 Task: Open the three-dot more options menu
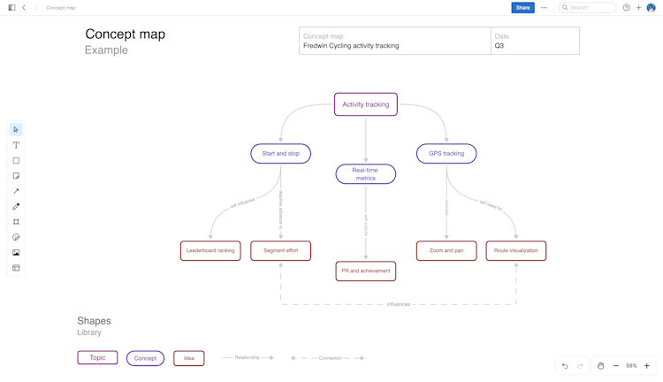pyautogui.click(x=545, y=8)
